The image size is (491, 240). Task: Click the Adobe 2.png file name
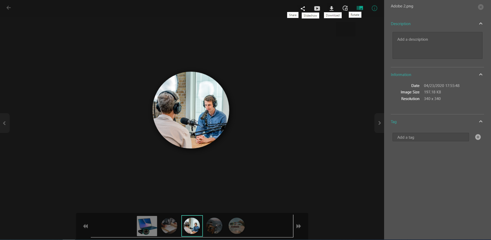[x=402, y=6]
